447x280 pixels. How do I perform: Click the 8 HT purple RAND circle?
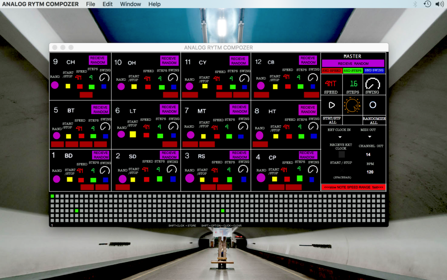pyautogui.click(x=259, y=136)
